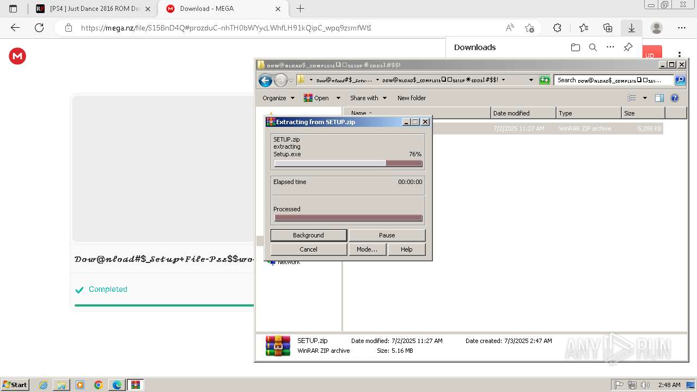Close the Download - MEGA tab

tap(278, 9)
